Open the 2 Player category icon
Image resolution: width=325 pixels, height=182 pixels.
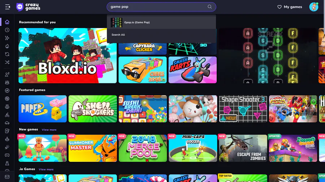coord(7,75)
